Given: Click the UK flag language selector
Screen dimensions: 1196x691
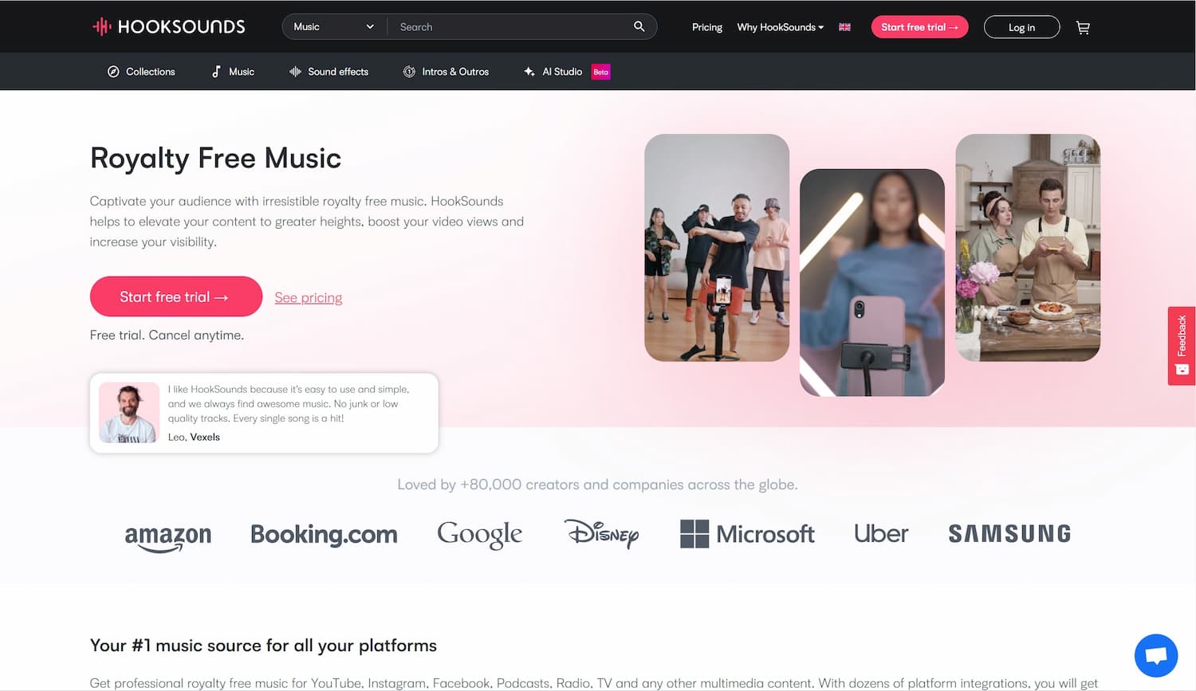Looking at the screenshot, I should click(x=844, y=27).
